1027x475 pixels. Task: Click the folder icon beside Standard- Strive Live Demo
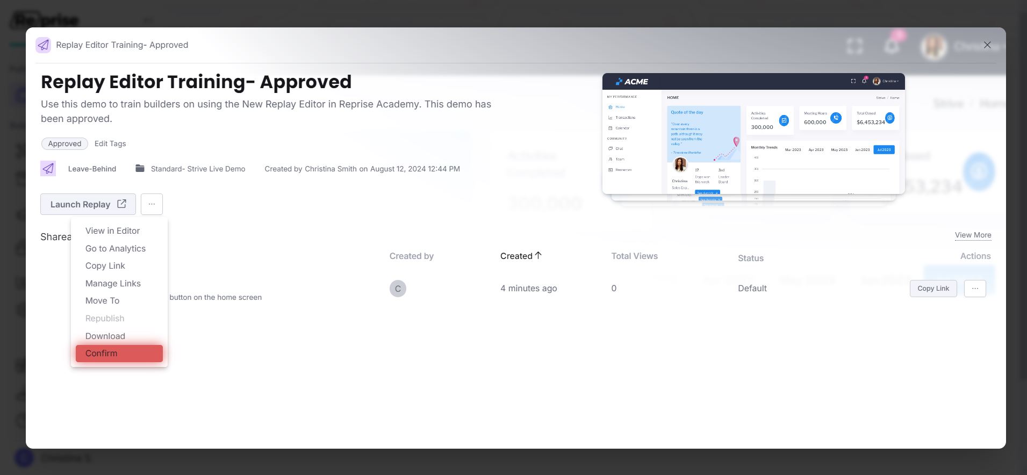point(140,169)
